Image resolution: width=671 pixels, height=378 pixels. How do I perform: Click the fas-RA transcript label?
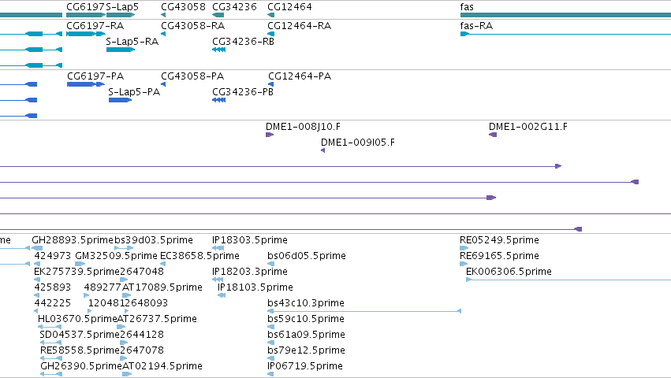[476, 26]
